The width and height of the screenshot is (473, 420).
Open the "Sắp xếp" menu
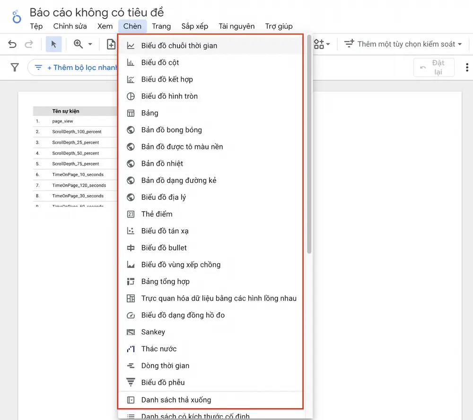[195, 26]
